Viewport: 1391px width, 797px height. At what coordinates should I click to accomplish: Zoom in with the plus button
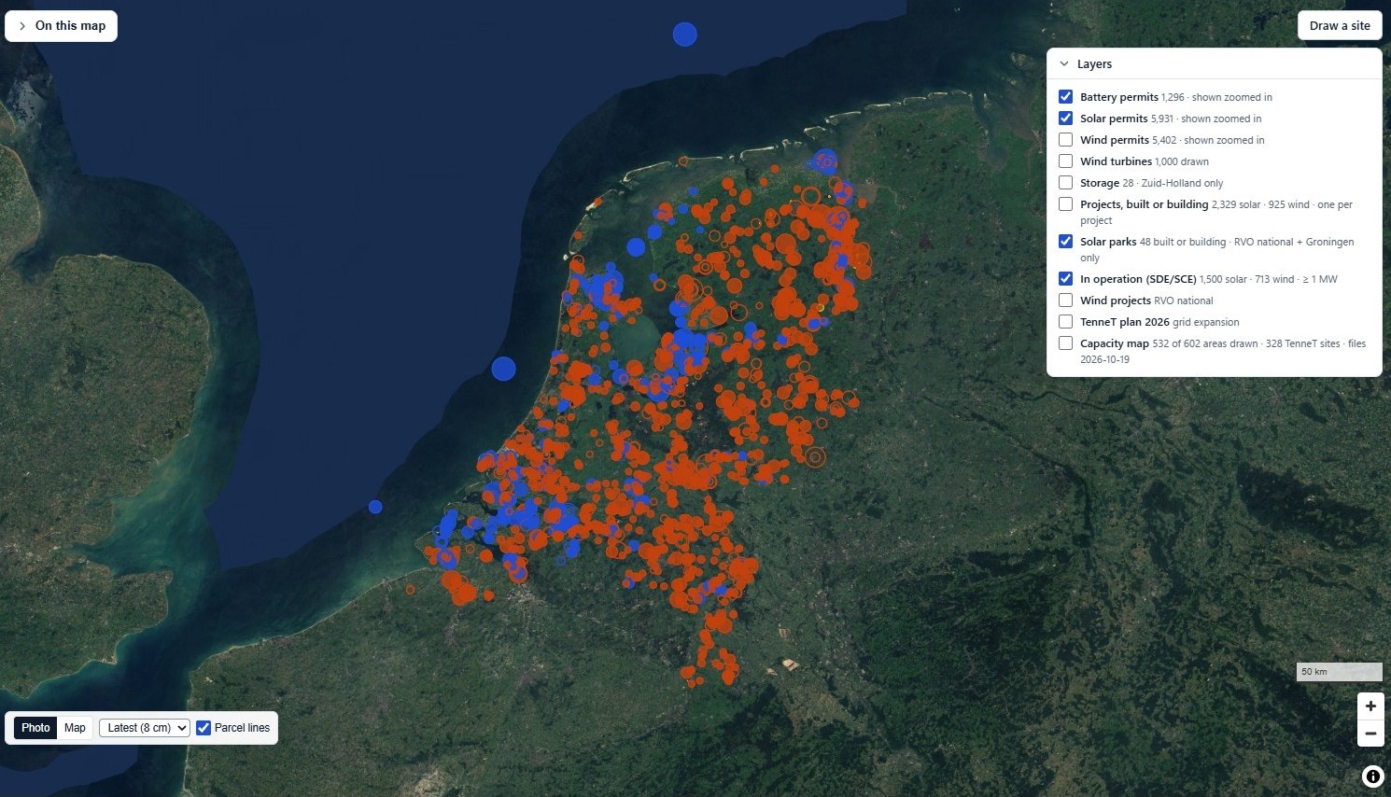tap(1370, 706)
